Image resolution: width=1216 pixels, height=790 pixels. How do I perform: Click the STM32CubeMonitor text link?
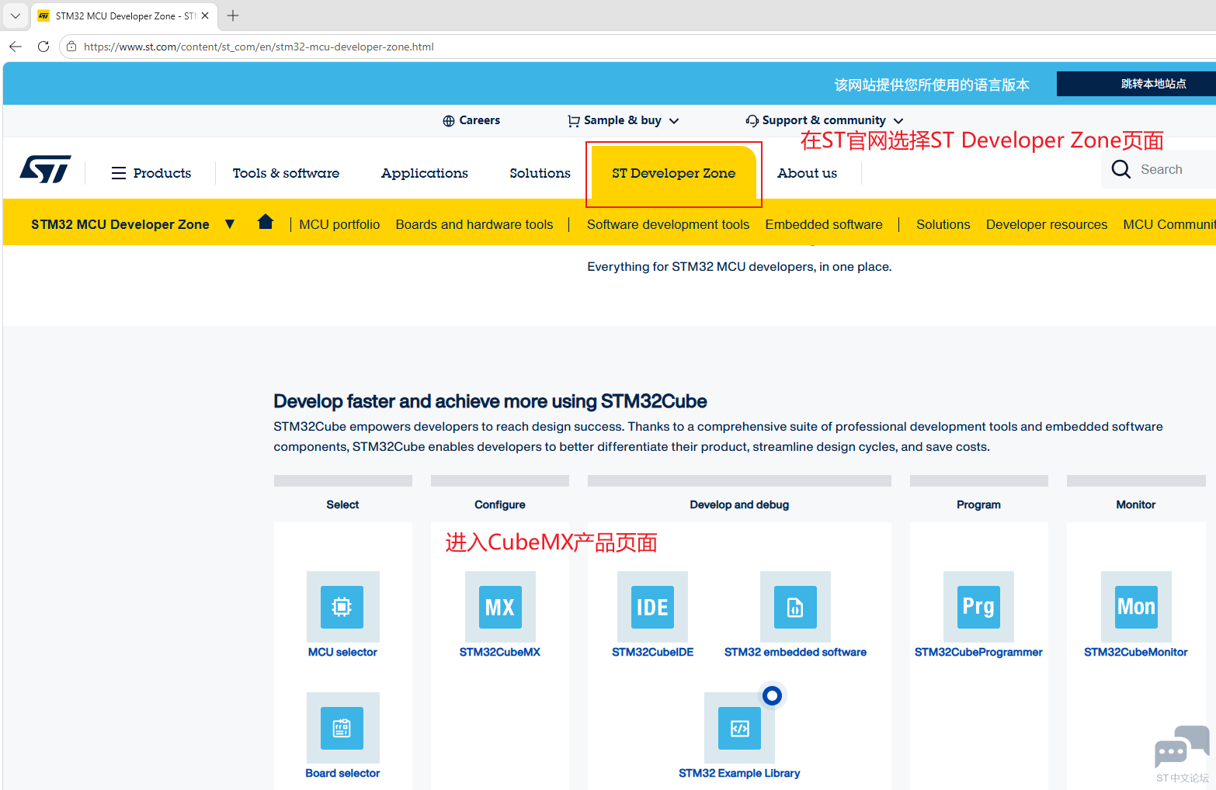tap(1136, 652)
